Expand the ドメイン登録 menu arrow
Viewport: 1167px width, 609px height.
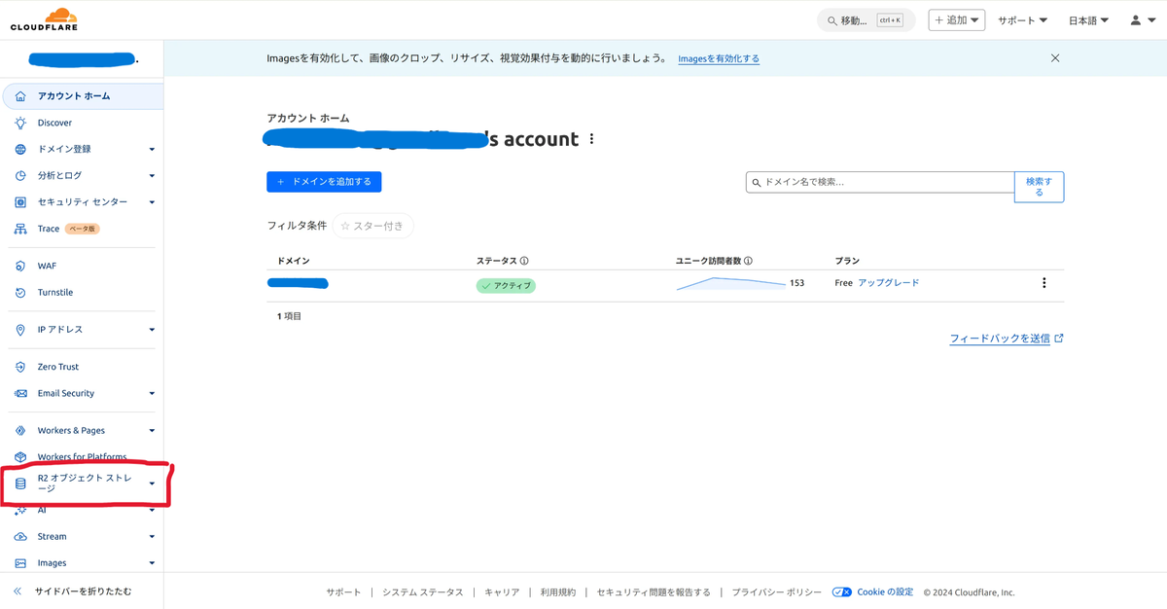[x=152, y=150]
